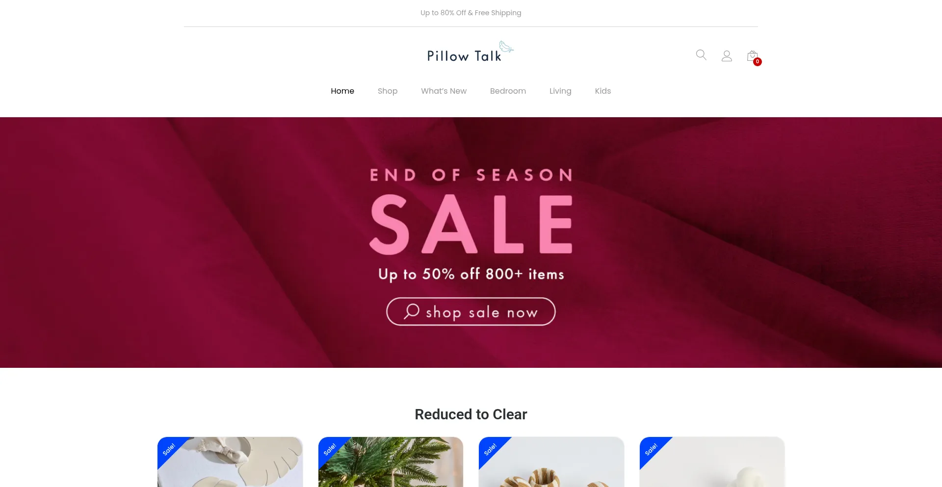Open the palm leaf plate product thumbnail
This screenshot has height=487, width=942.
click(230, 462)
